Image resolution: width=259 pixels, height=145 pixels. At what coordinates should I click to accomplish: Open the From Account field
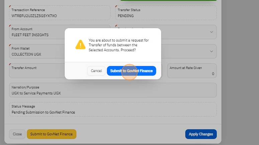point(37,32)
